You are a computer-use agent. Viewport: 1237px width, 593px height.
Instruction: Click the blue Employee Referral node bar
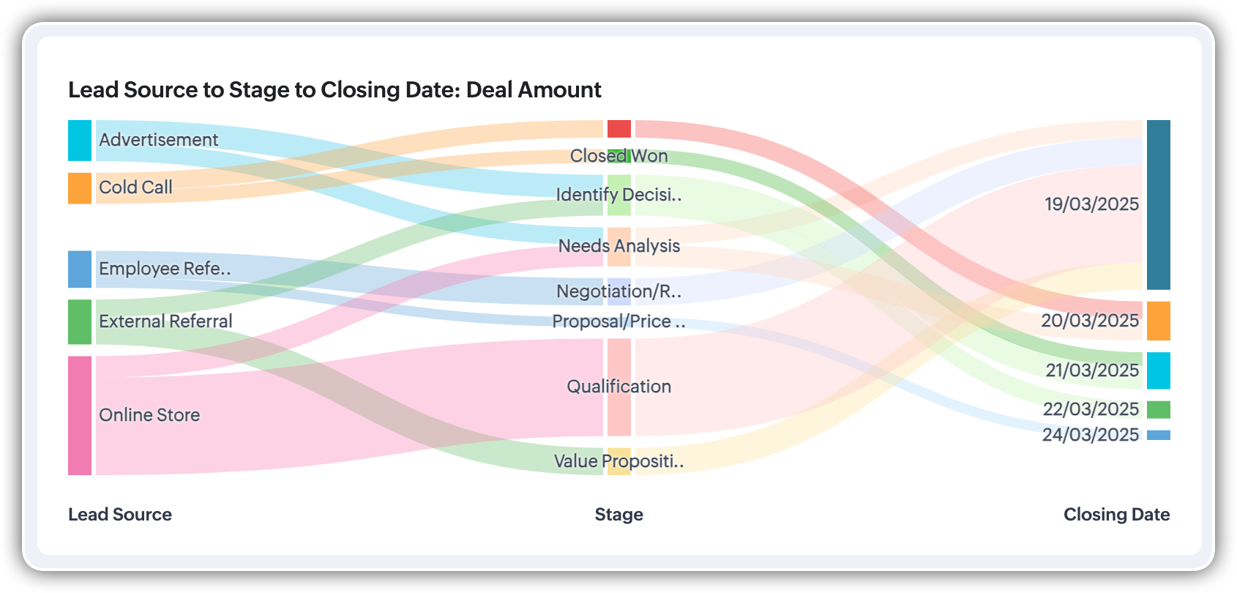80,269
